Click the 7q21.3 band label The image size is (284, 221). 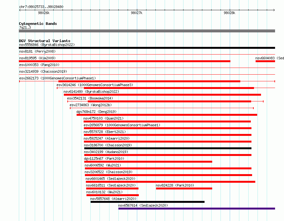click(25, 27)
